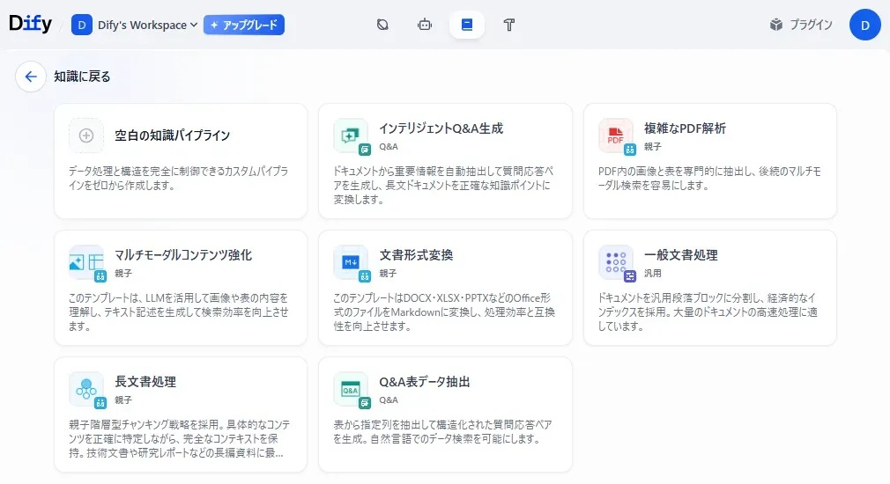Click the インテリジェントQ&A生成 template icon

click(x=351, y=136)
